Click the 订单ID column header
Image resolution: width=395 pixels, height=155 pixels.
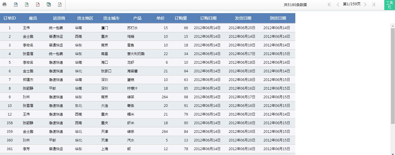click(10, 18)
